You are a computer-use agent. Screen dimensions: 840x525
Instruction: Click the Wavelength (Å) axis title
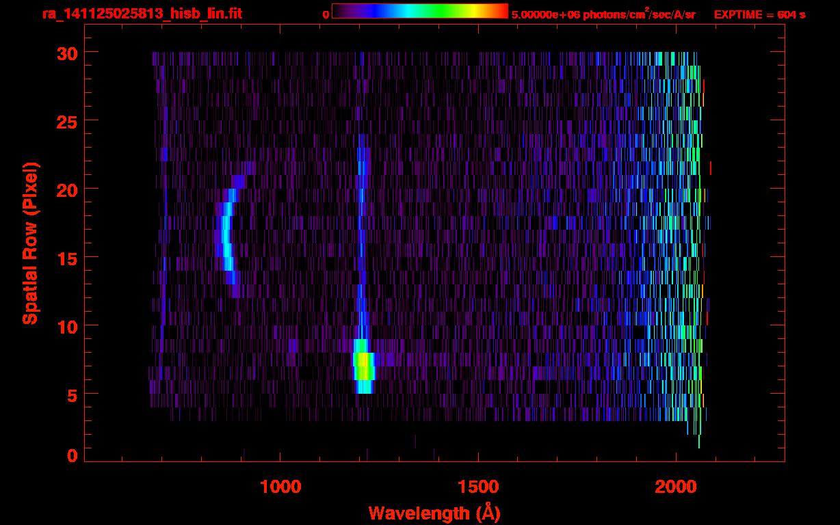(x=434, y=512)
